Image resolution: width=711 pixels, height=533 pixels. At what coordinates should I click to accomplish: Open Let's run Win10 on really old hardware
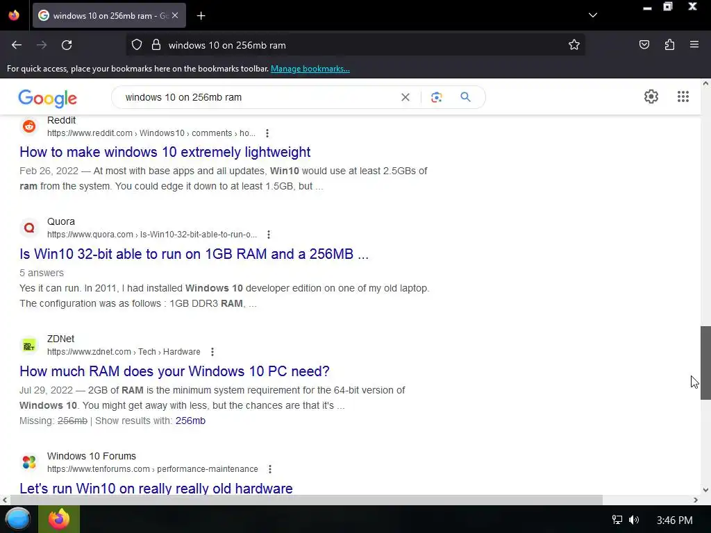point(156,488)
